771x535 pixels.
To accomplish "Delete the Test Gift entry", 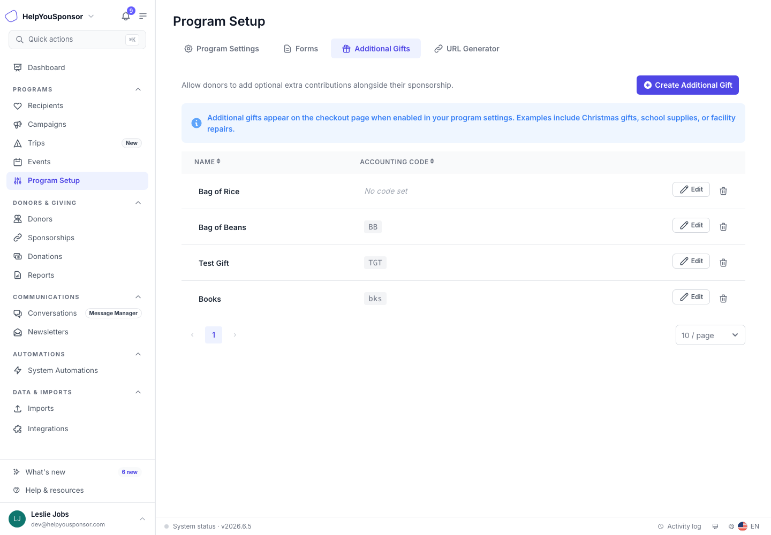I will 723,263.
